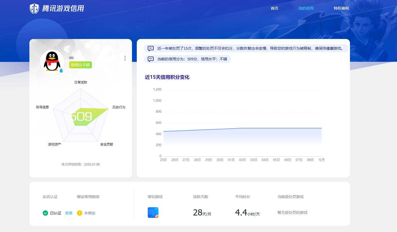
Task: Click the 1,200 value on chart y-axis
Action: (x=157, y=89)
